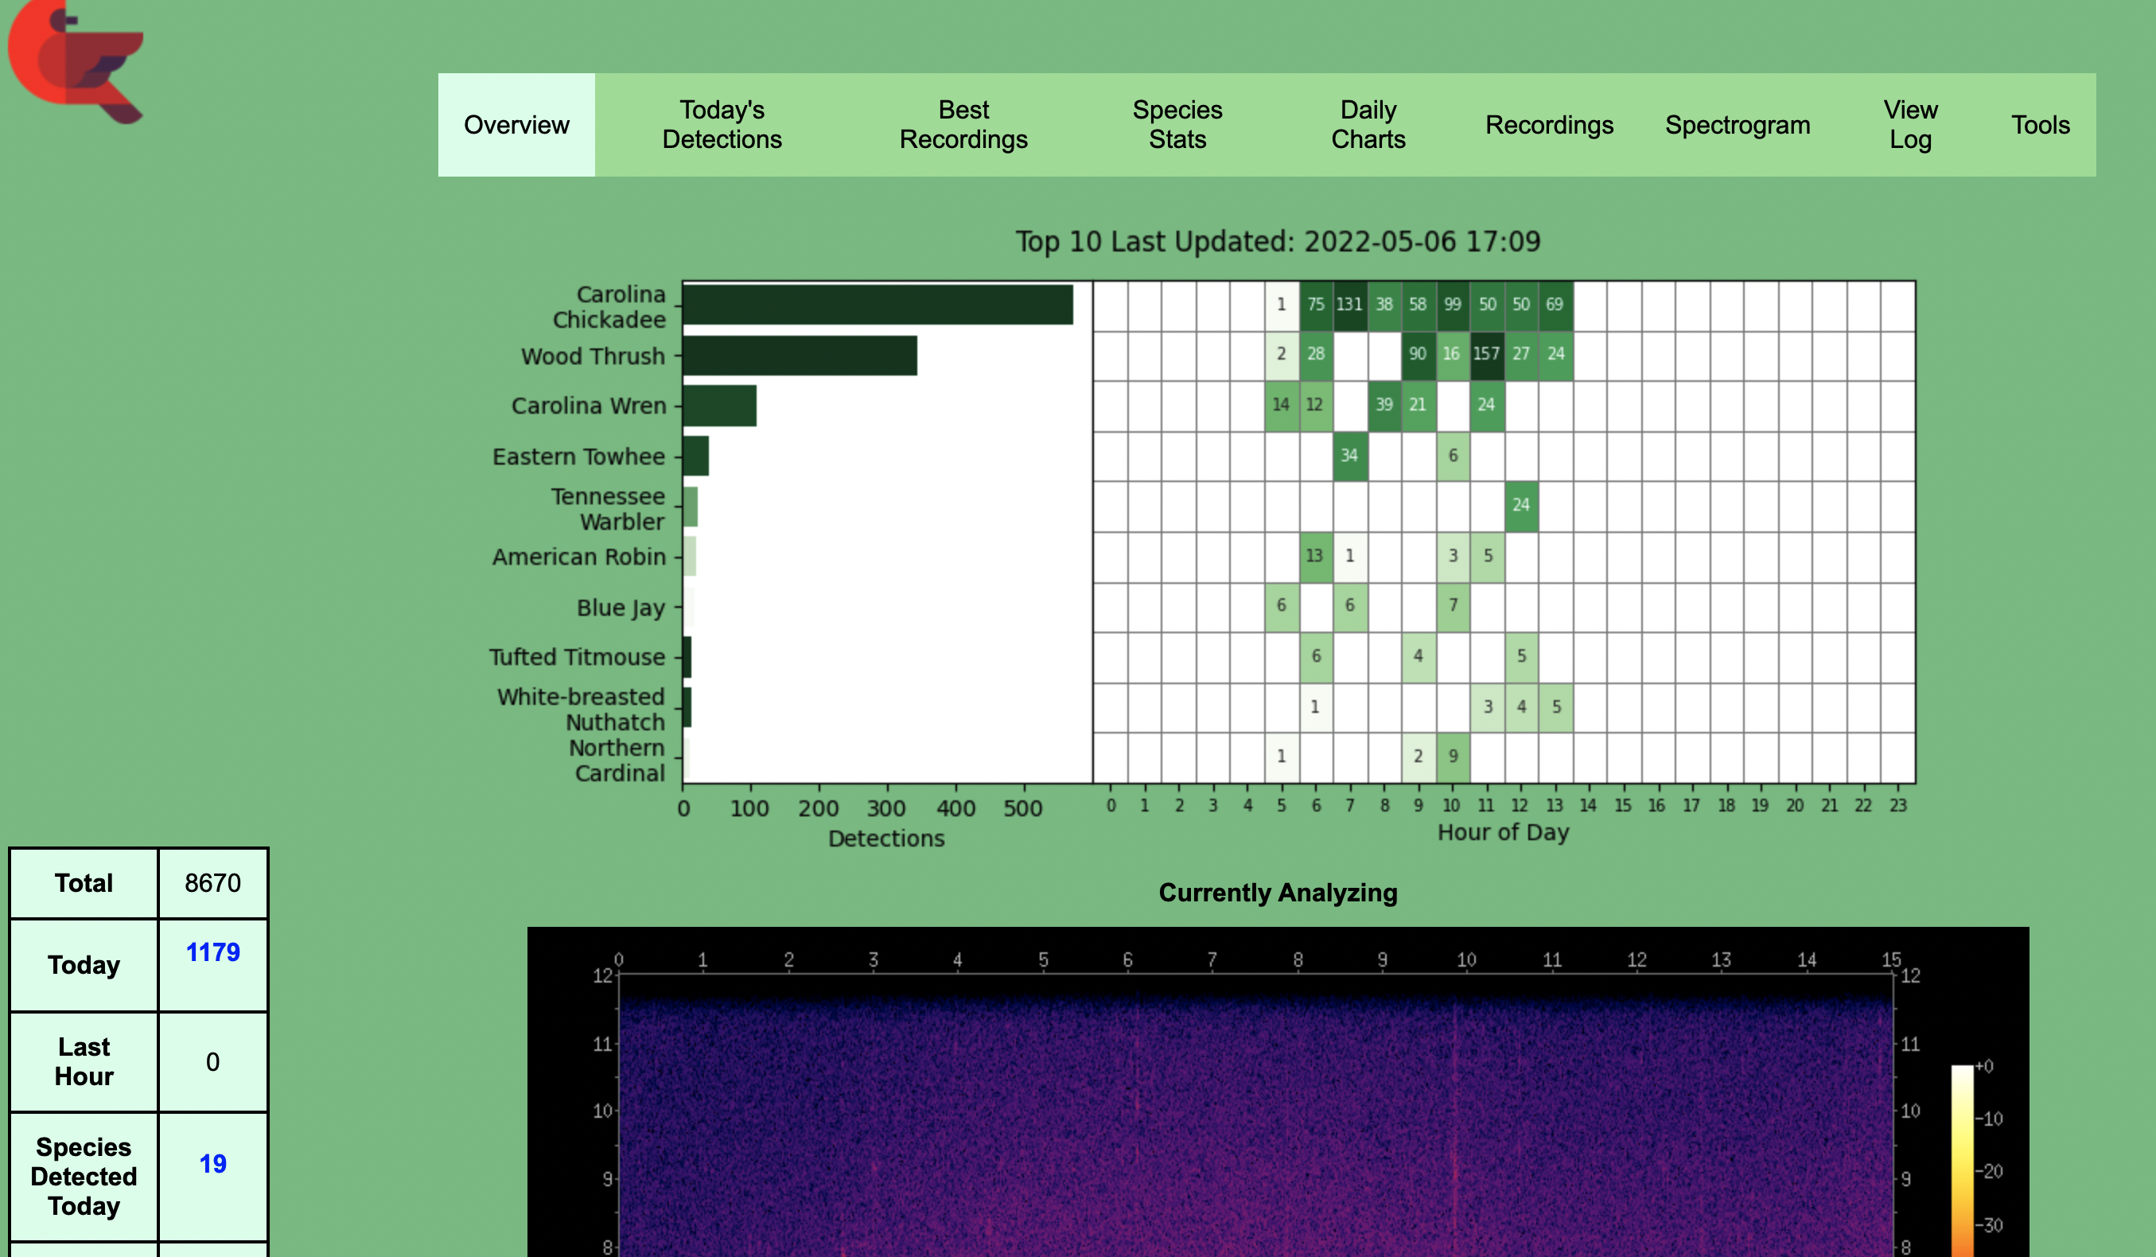
Task: Click heatmap cell showing 157 detections
Action: point(1486,354)
